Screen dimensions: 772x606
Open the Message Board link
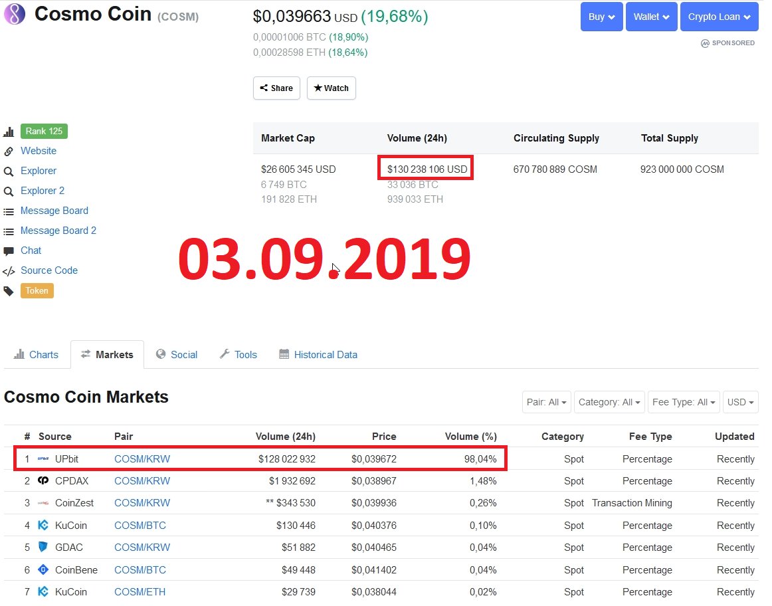tap(54, 211)
